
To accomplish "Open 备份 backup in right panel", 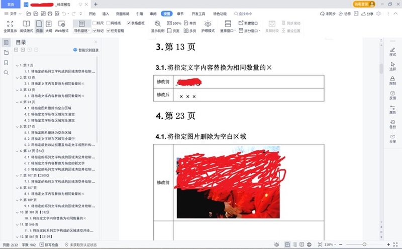I will coord(392,124).
